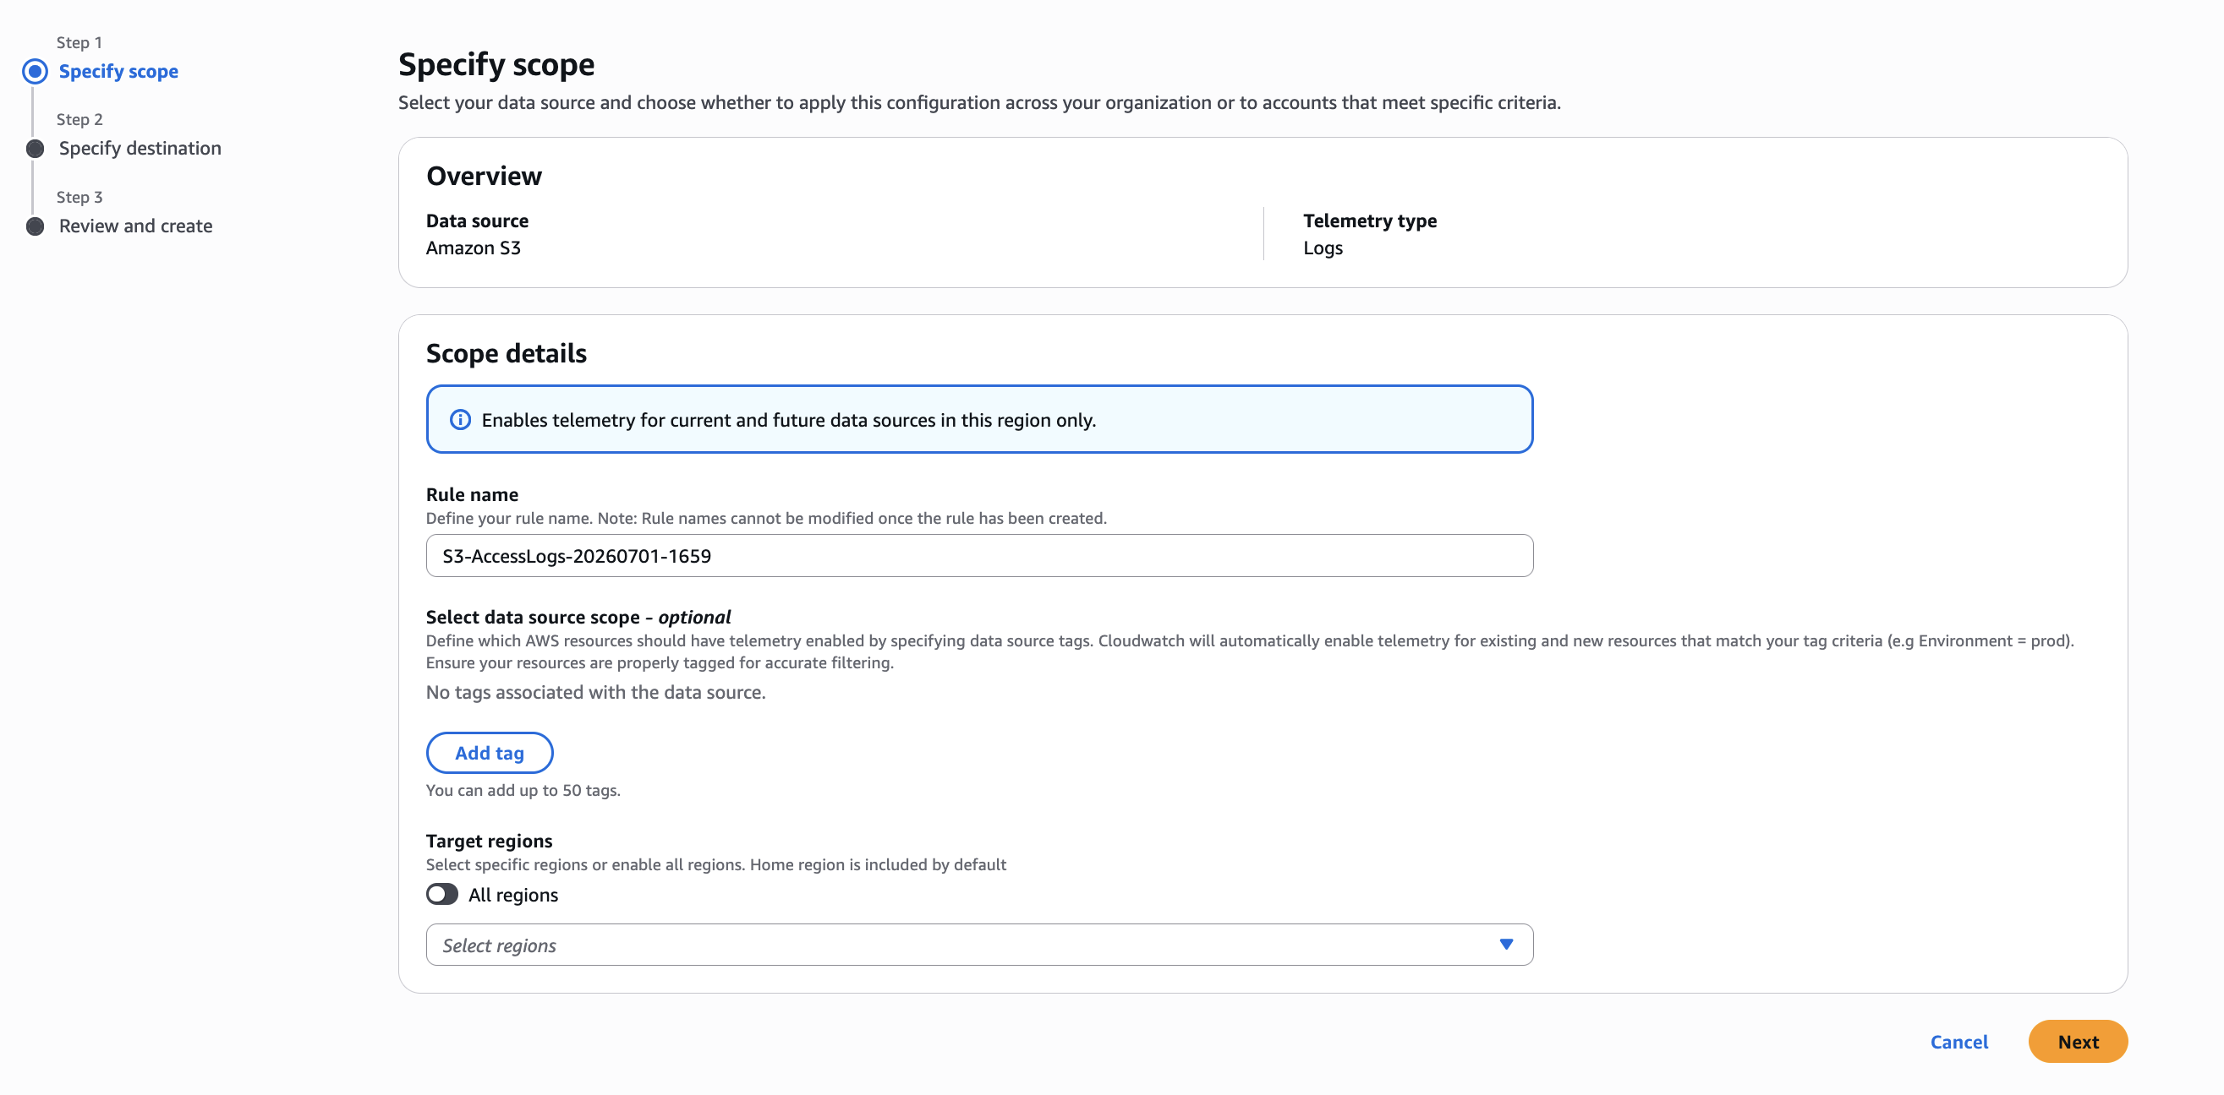Toggle the All regions switch
This screenshot has height=1095, width=2224.
tap(442, 894)
